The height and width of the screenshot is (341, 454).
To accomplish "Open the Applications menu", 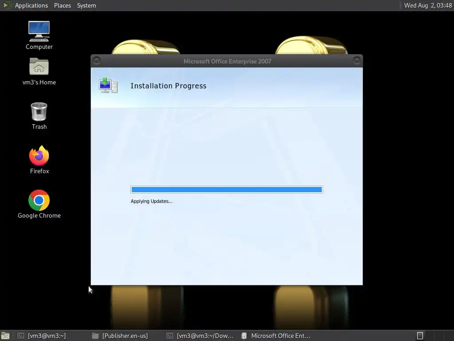I will [x=31, y=5].
